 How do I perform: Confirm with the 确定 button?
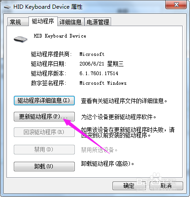(x=129, y=186)
